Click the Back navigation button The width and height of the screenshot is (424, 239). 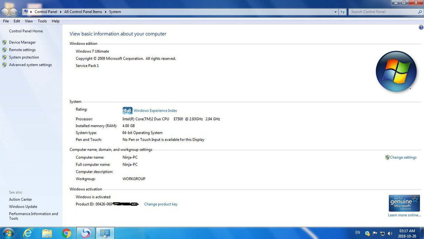pos(5,12)
